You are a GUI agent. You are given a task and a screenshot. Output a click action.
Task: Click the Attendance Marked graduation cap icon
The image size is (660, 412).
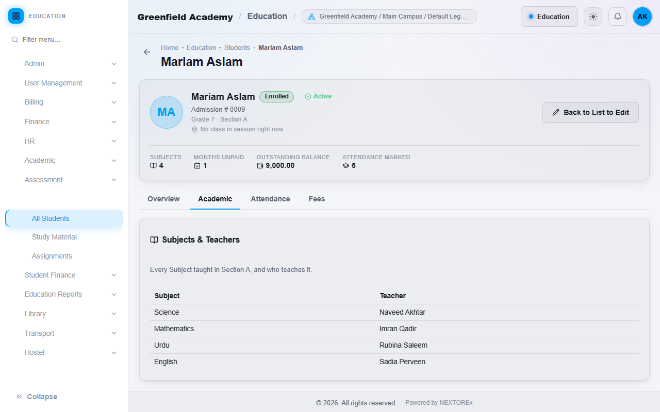click(345, 166)
